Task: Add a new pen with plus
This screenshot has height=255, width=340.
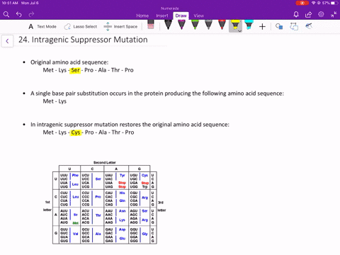Action: click(x=262, y=26)
